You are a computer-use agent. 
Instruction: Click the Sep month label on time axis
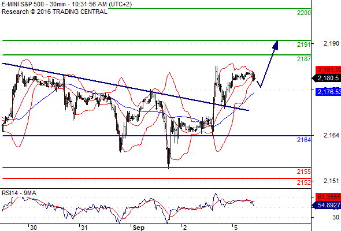[139, 228]
